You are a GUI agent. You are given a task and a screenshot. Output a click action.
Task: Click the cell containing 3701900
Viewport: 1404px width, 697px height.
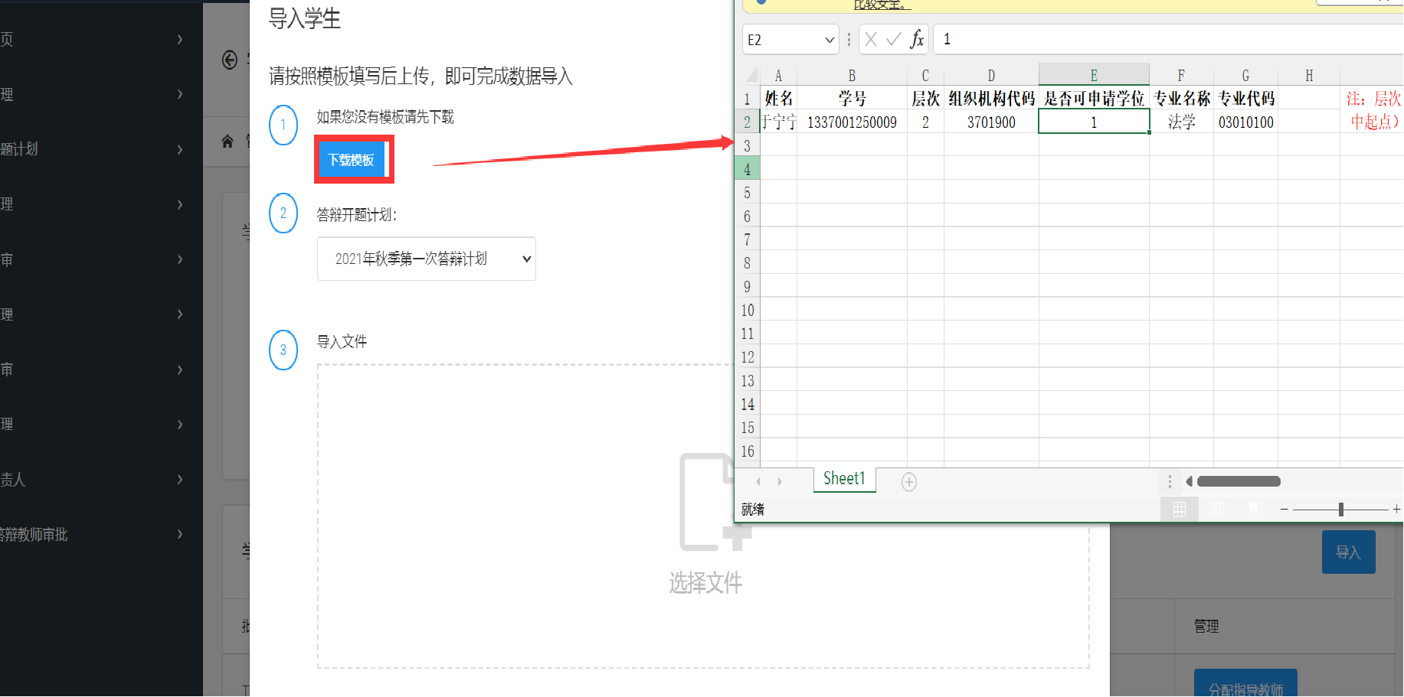coord(991,122)
